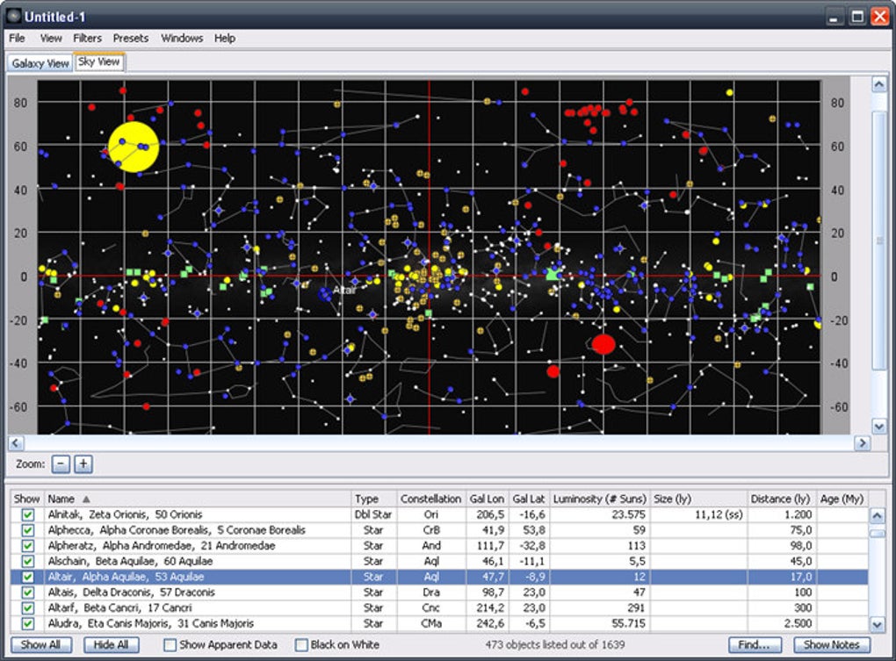896x661 pixels.
Task: Click sky map scroll left arrow
Action: 14,443
